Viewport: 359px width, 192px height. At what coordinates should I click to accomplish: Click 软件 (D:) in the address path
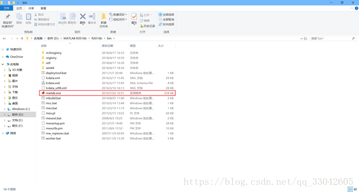click(x=53, y=39)
